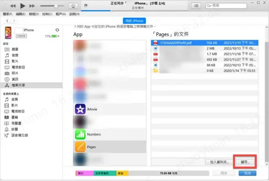
Task: Adjust the volume slider knob
Action: (56, 6)
